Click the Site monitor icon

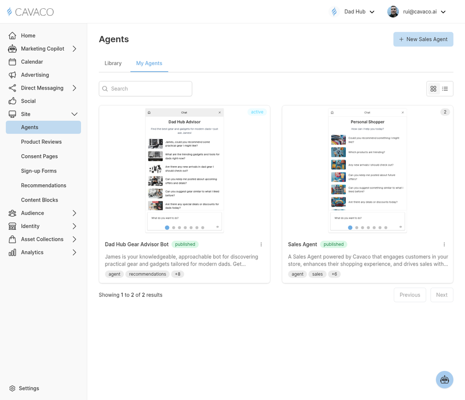tap(12, 114)
